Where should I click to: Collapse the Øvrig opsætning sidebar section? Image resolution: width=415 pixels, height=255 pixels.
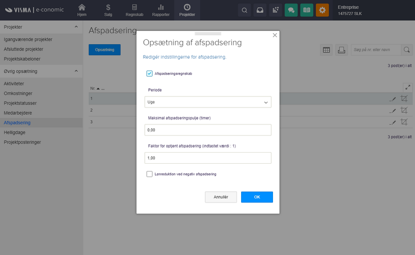(x=76, y=71)
